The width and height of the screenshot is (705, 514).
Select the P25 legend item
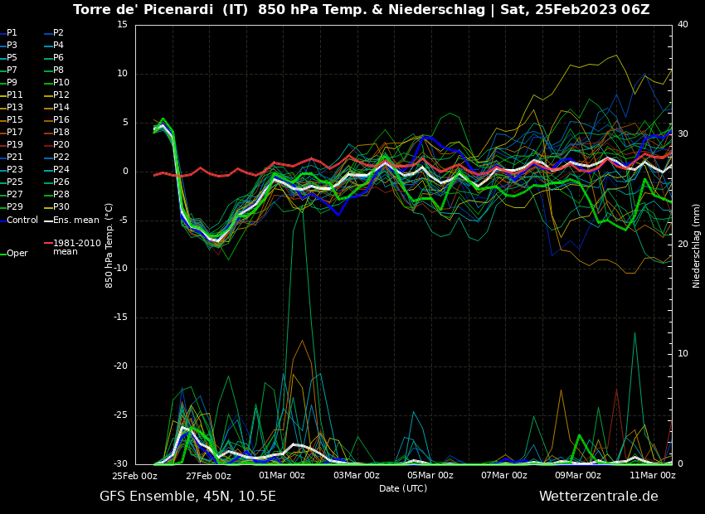pyautogui.click(x=14, y=182)
